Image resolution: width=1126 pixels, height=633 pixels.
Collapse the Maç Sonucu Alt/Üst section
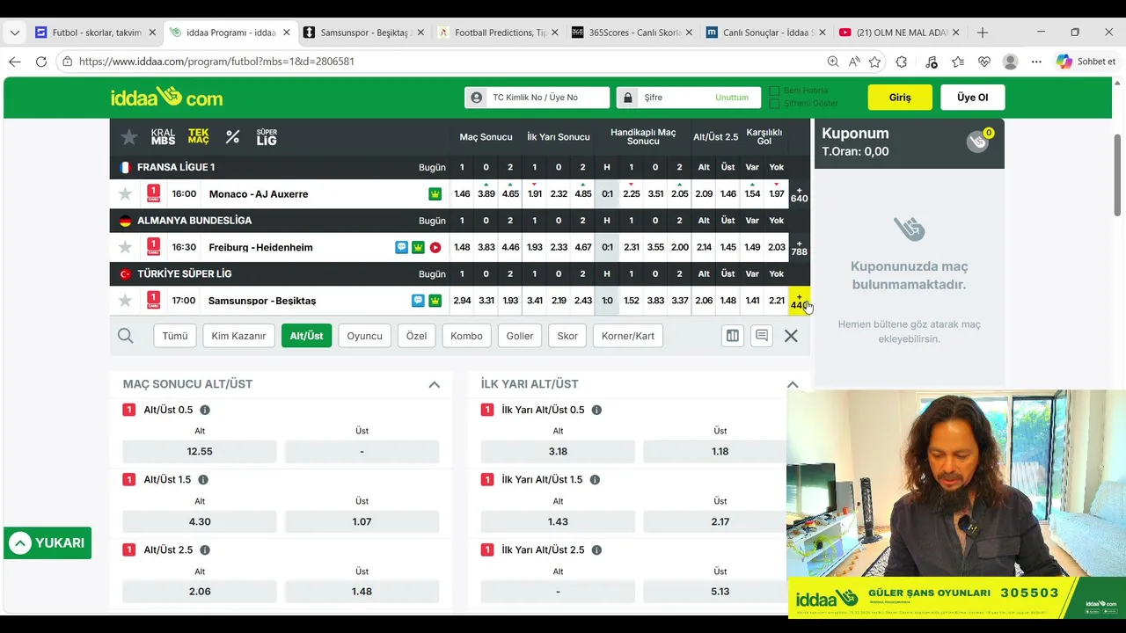pyautogui.click(x=434, y=384)
